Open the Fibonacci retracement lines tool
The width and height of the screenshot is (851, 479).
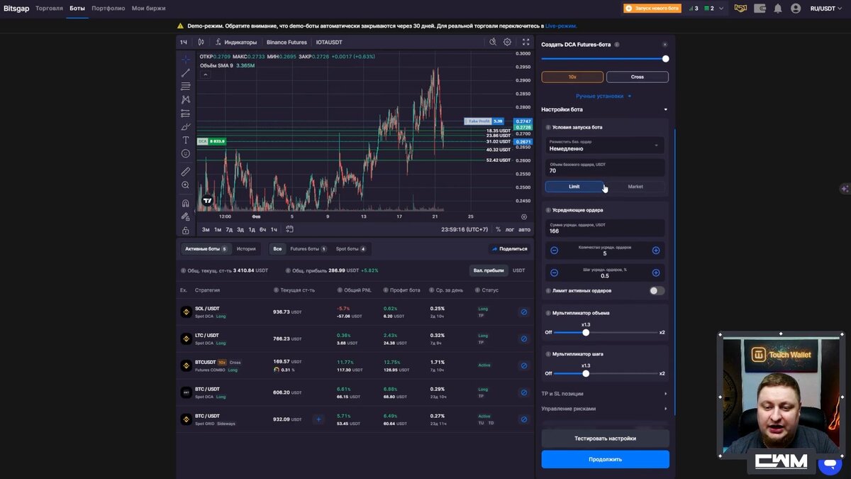tap(186, 86)
